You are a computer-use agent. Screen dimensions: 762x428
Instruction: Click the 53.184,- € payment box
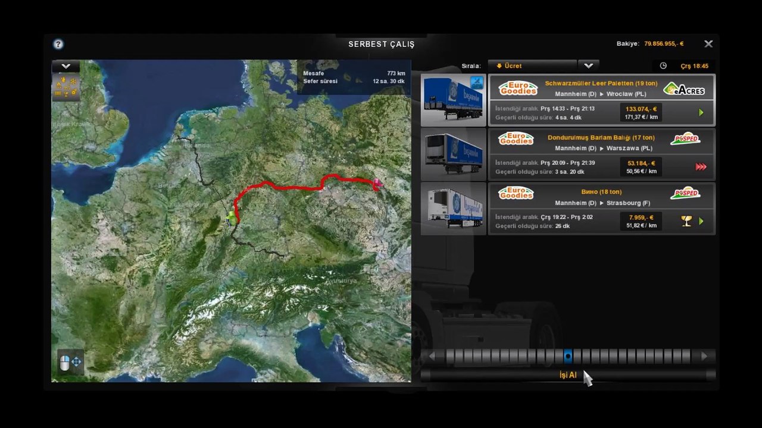(641, 167)
